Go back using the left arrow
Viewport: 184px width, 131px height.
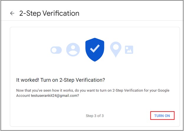pyautogui.click(x=12, y=13)
